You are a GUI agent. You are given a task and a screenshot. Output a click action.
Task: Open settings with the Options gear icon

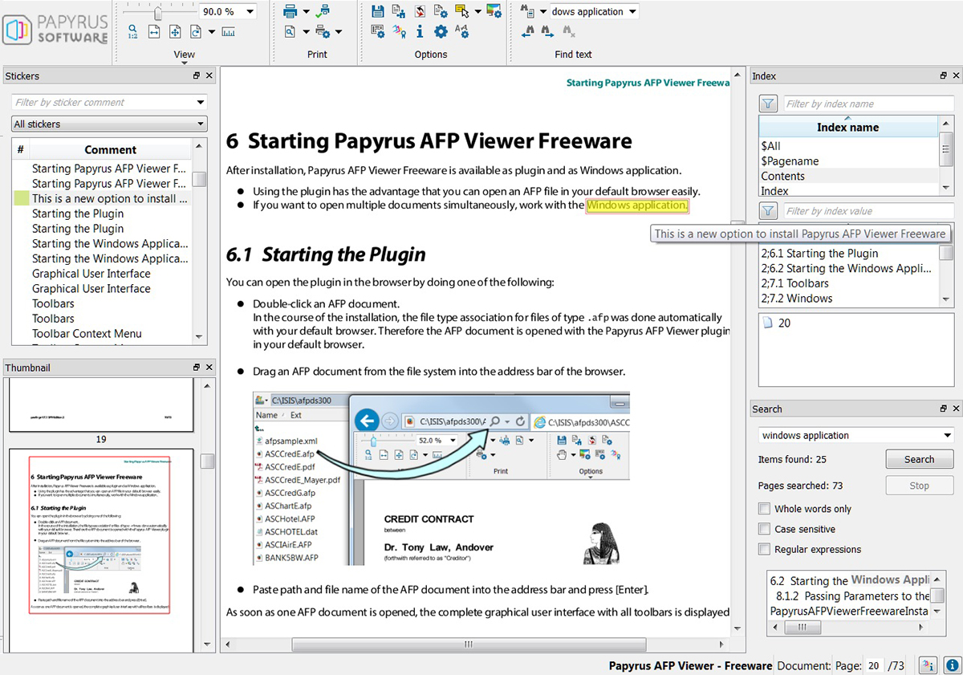441,32
